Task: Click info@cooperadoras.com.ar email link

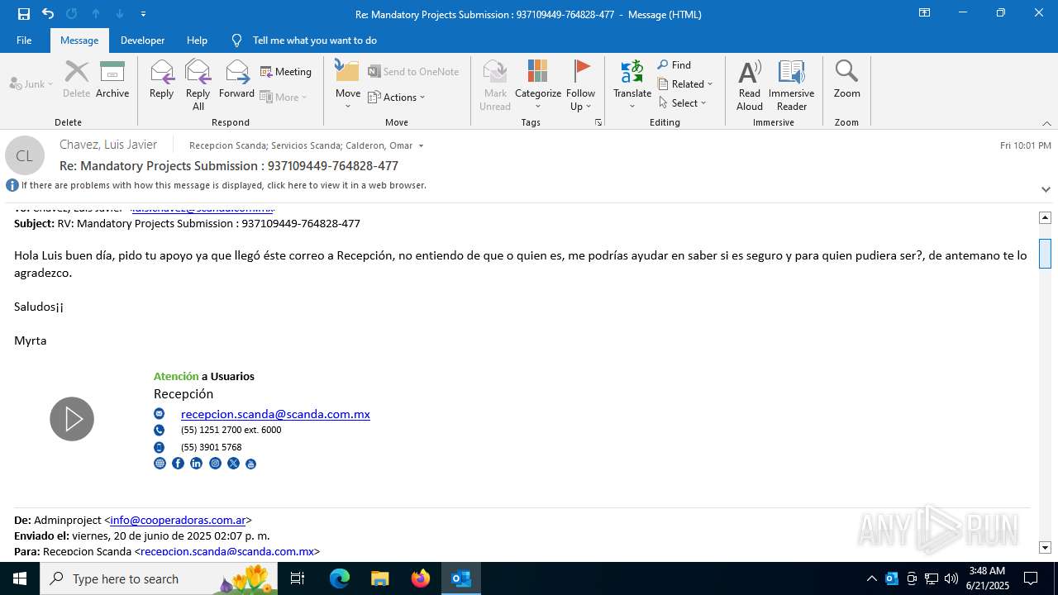Action: tap(178, 520)
